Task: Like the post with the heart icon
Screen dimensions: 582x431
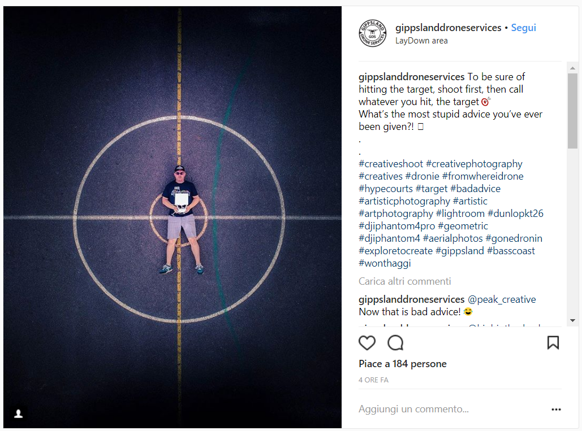Action: [x=367, y=343]
